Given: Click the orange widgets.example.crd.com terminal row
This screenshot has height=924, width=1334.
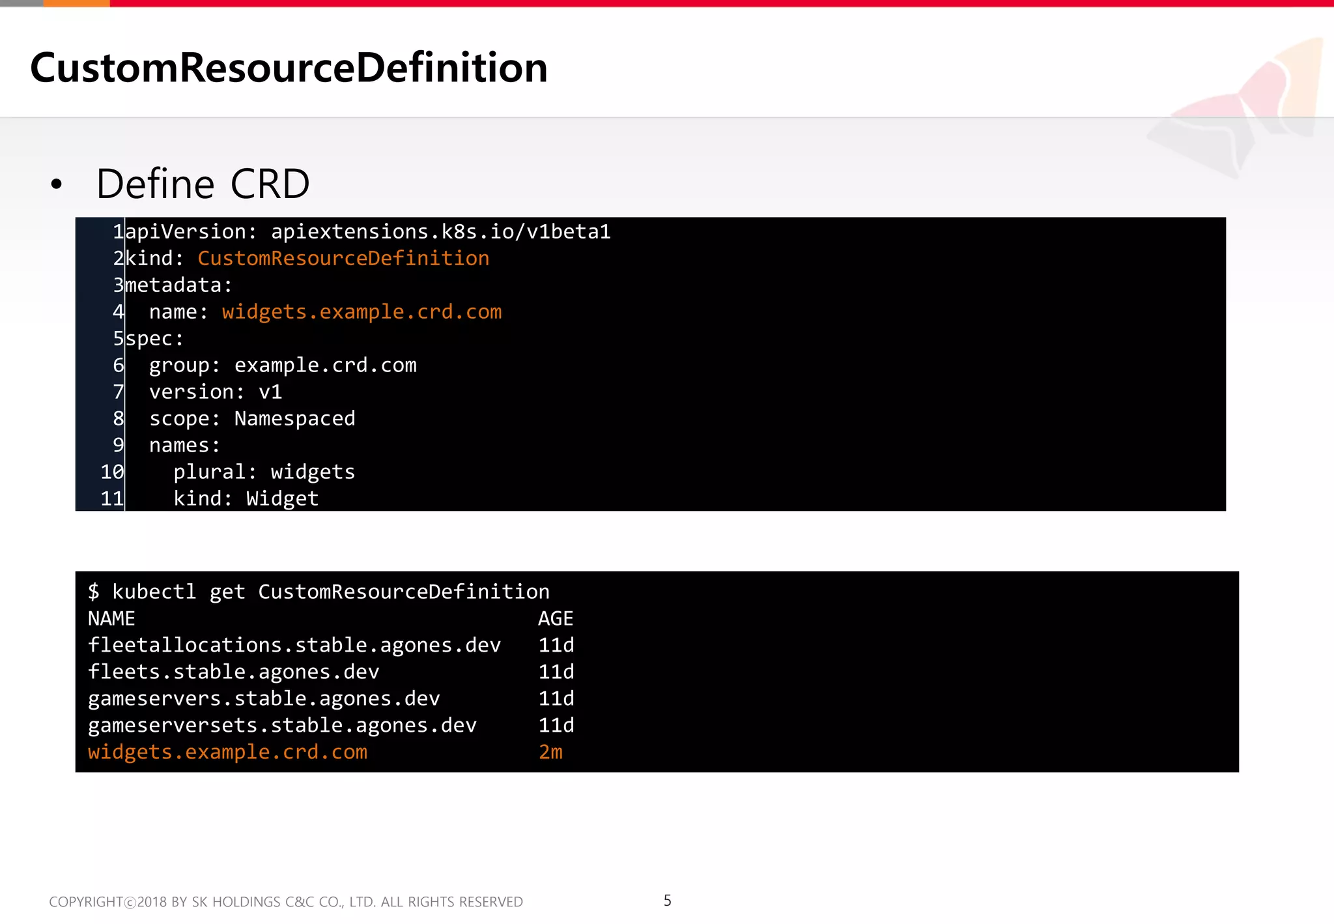Looking at the screenshot, I should [x=227, y=752].
